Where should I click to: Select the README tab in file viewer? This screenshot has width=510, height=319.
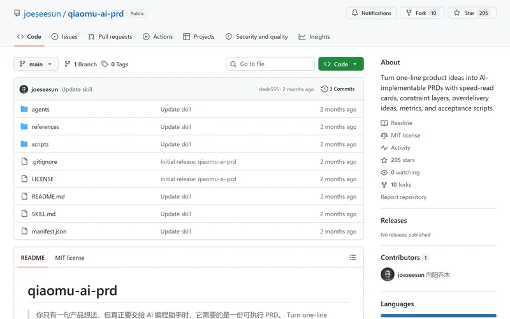tap(33, 258)
